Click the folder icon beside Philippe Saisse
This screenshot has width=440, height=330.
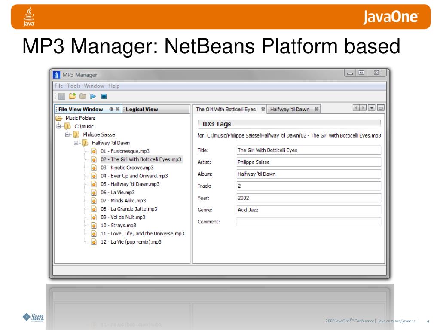76,134
